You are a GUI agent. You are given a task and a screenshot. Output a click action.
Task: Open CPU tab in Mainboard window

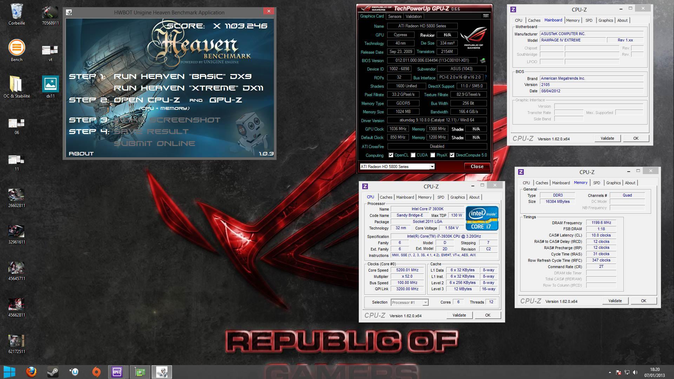coord(518,20)
